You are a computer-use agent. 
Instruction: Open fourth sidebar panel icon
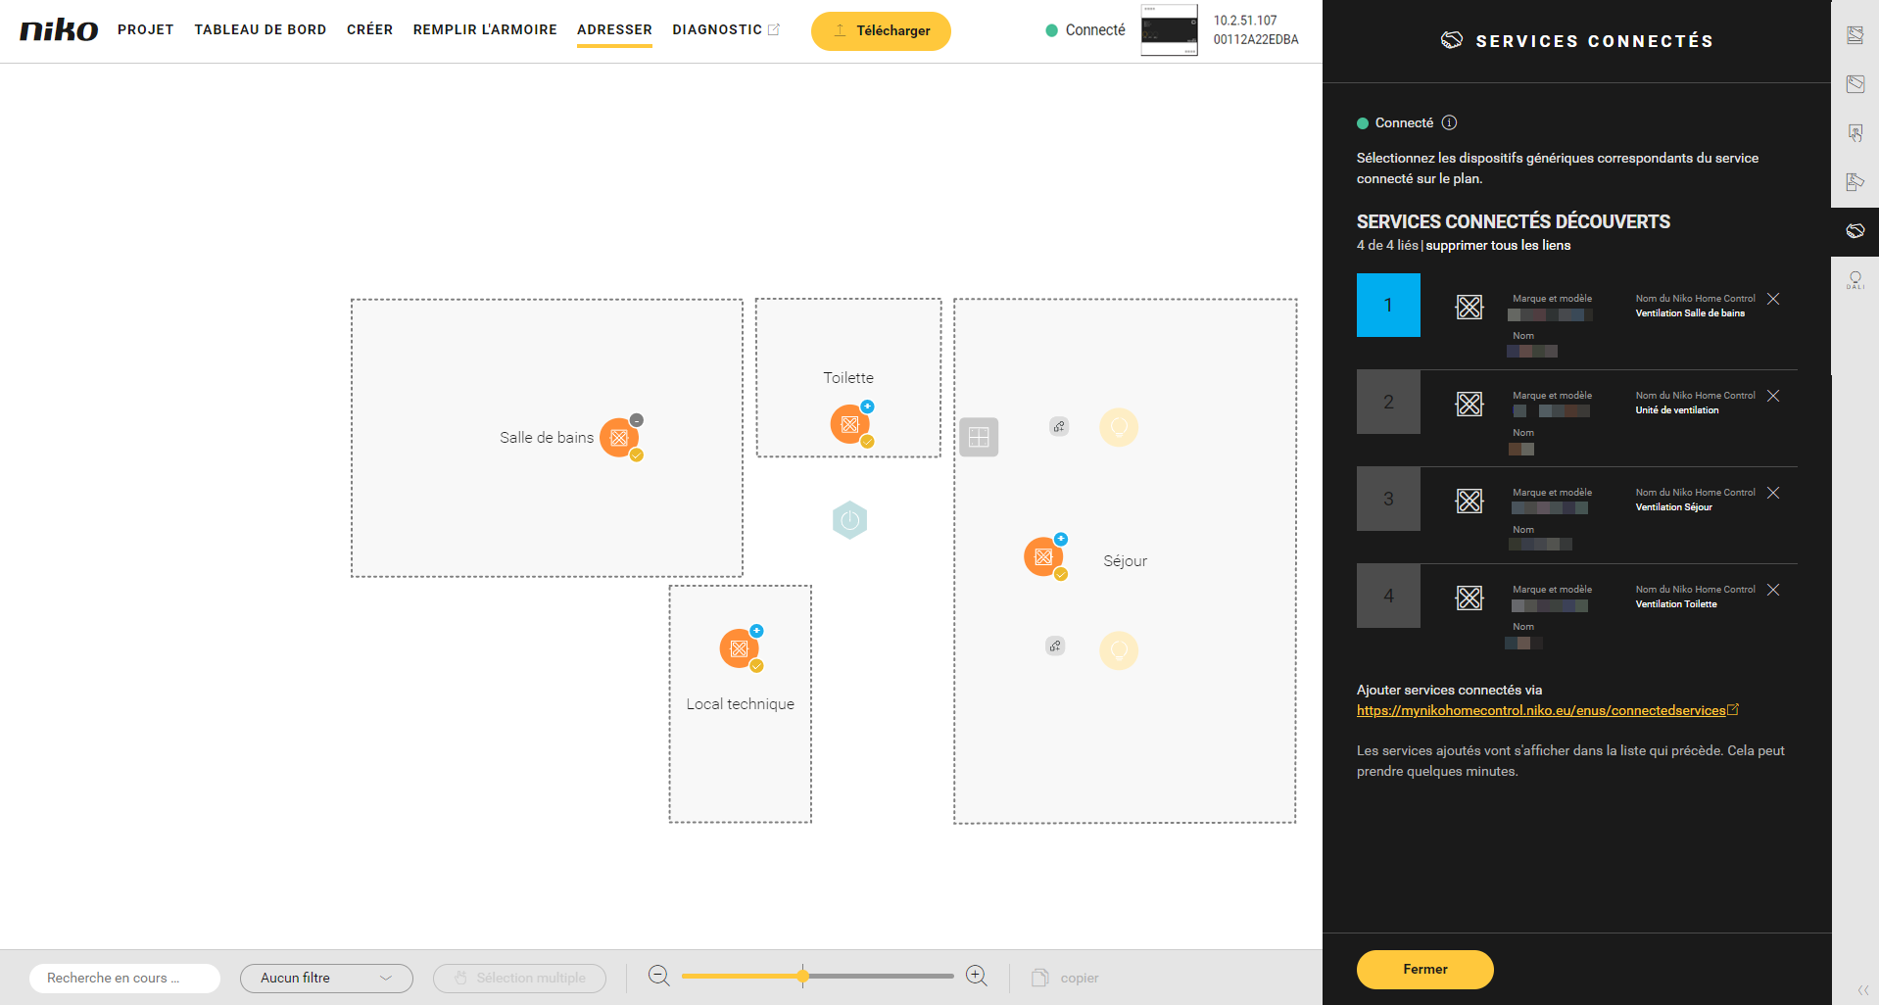1855,182
